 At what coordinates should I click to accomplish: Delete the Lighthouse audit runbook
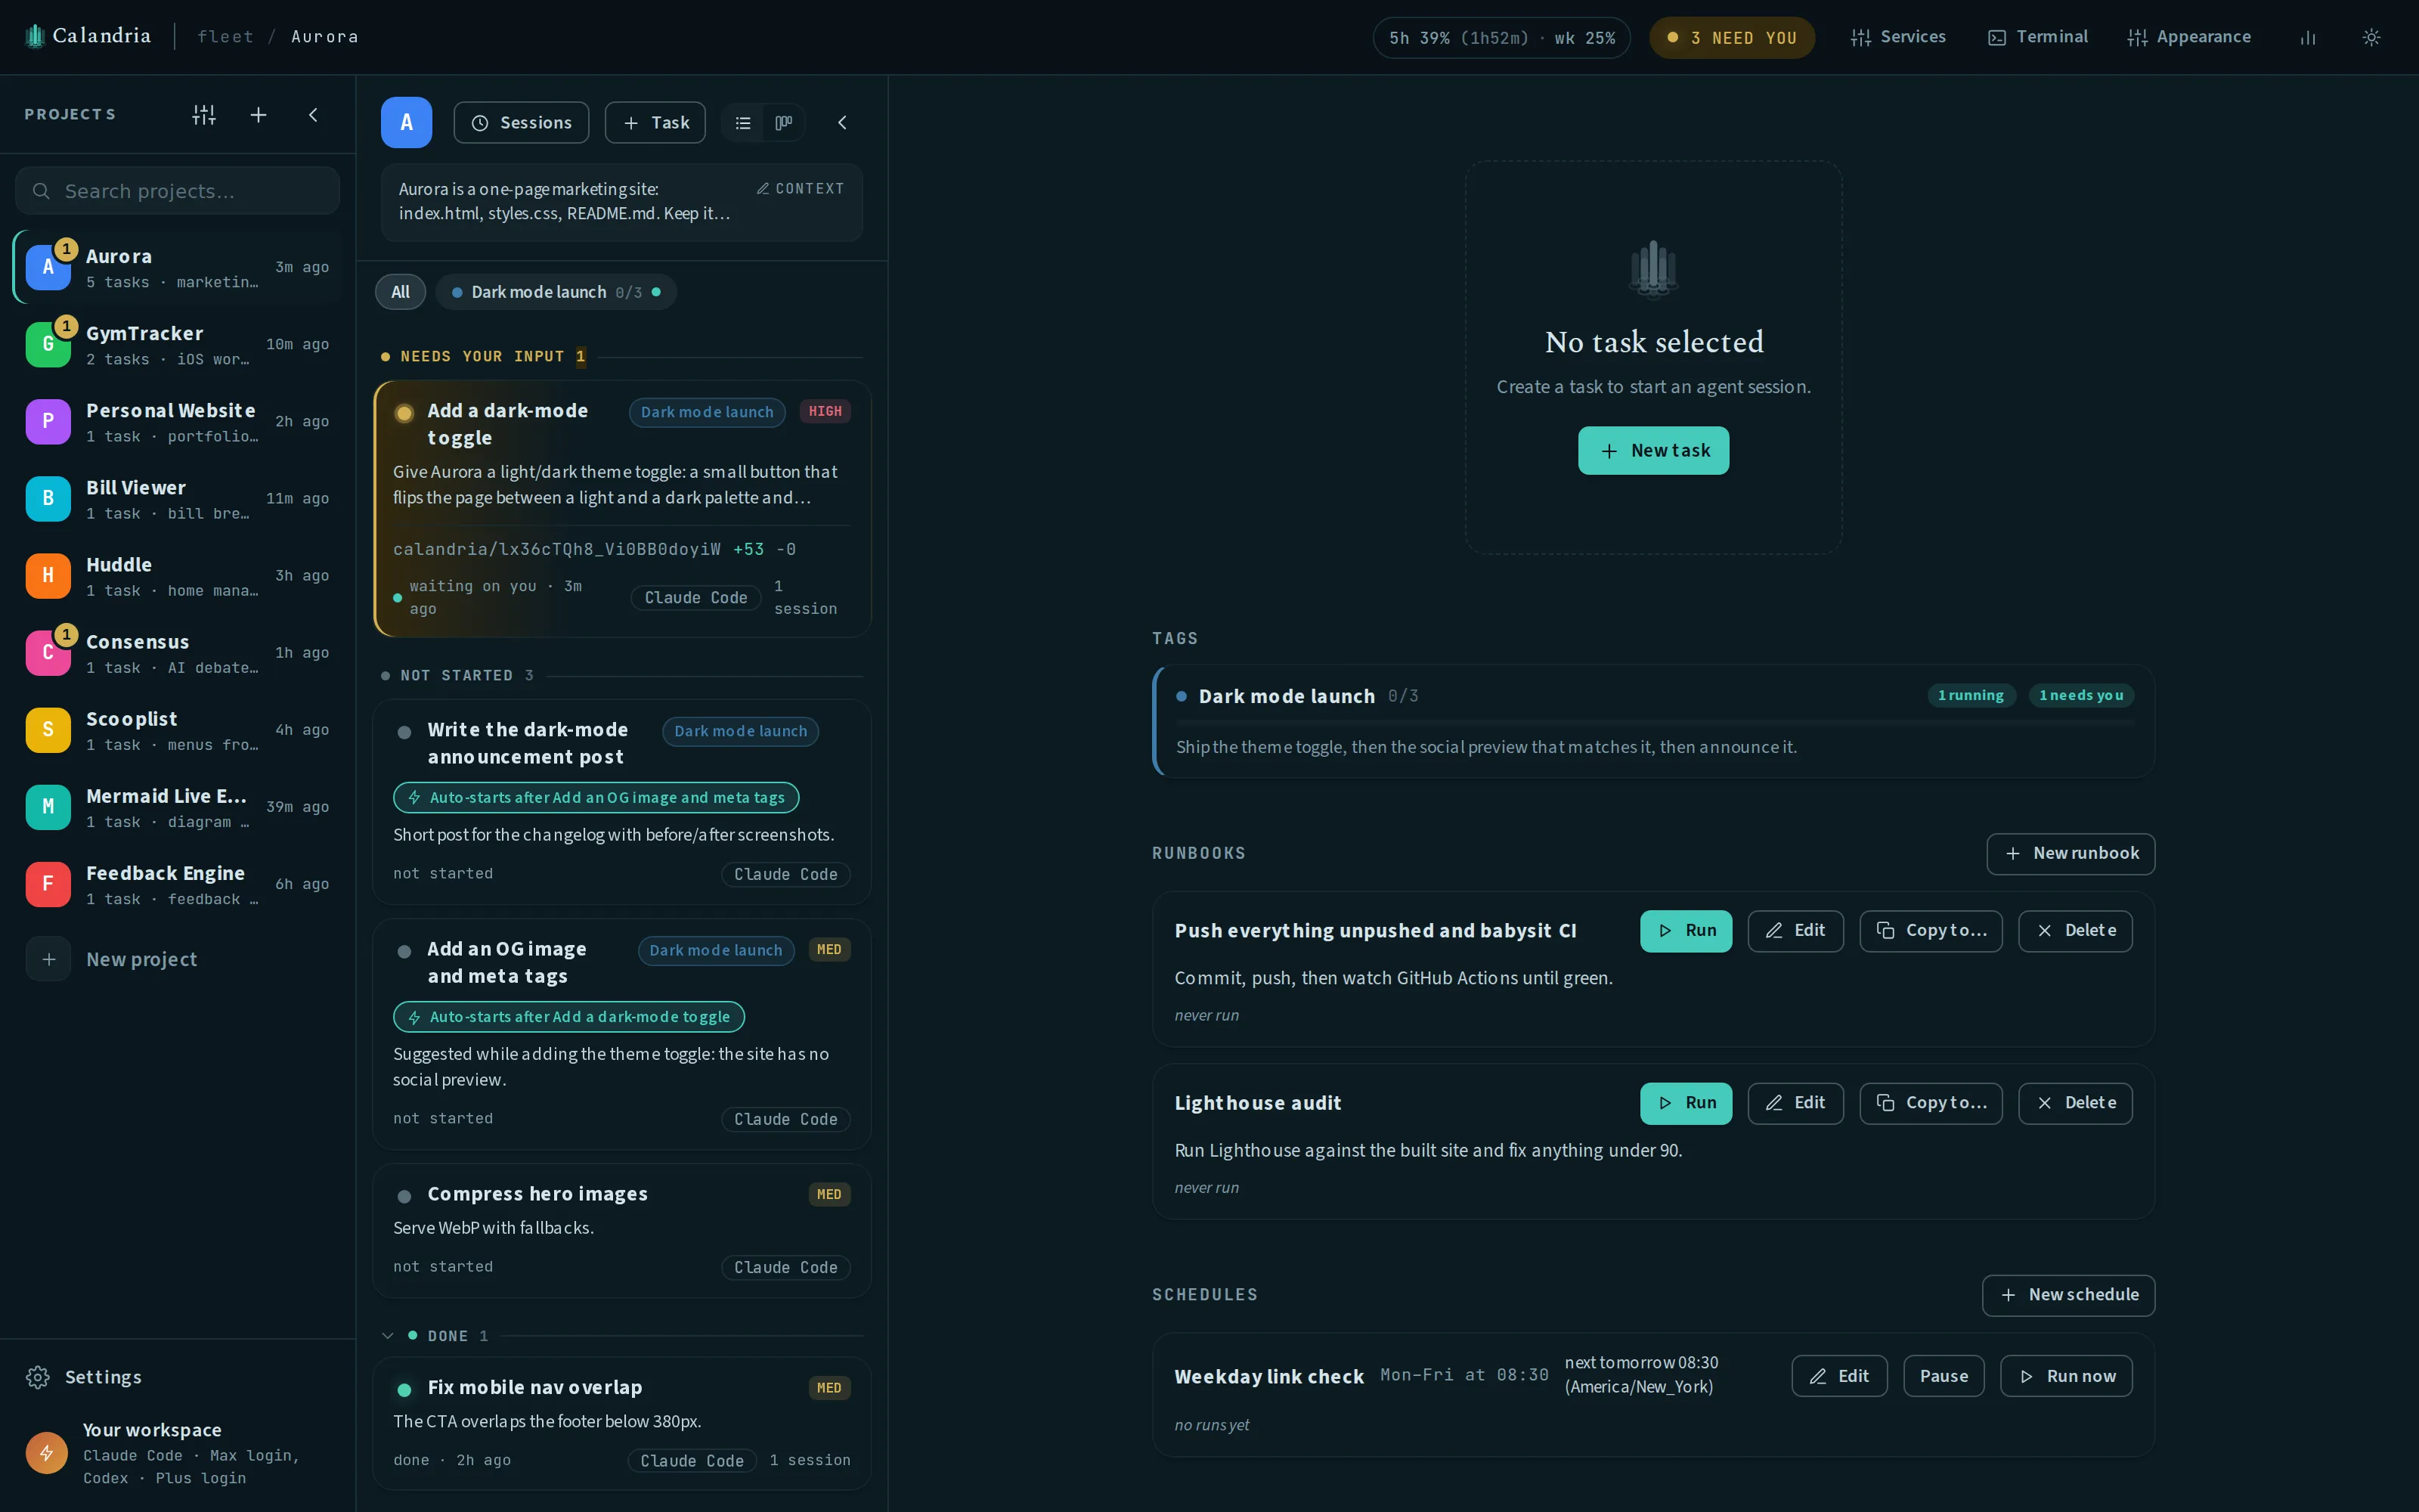2075,1103
